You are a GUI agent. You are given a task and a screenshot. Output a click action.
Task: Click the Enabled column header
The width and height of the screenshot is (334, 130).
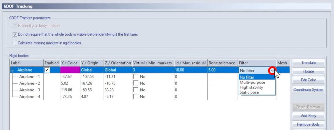pyautogui.click(x=52, y=63)
